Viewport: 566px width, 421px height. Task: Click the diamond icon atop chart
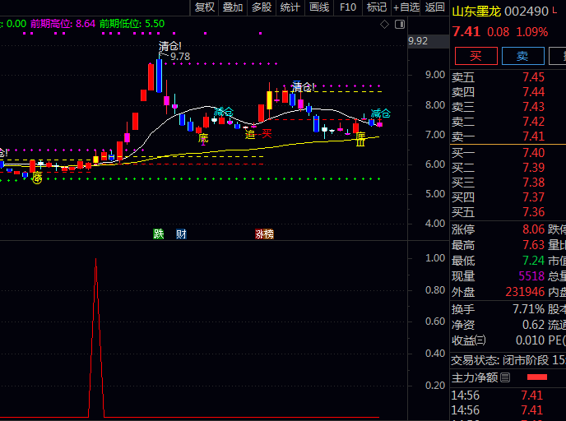[x=384, y=25]
